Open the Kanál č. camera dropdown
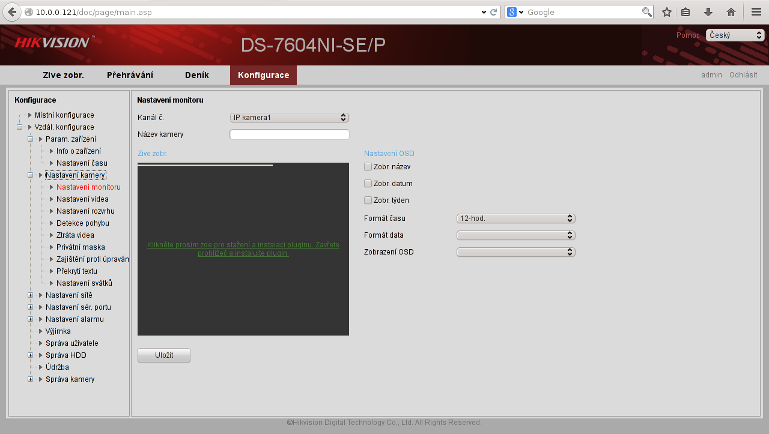 289,118
